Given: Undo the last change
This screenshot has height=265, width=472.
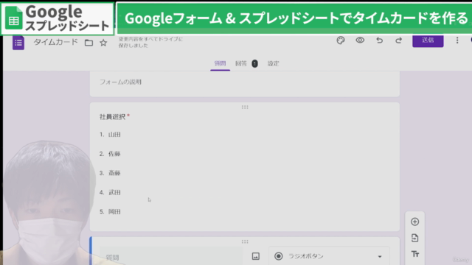Looking at the screenshot, I should (379, 40).
